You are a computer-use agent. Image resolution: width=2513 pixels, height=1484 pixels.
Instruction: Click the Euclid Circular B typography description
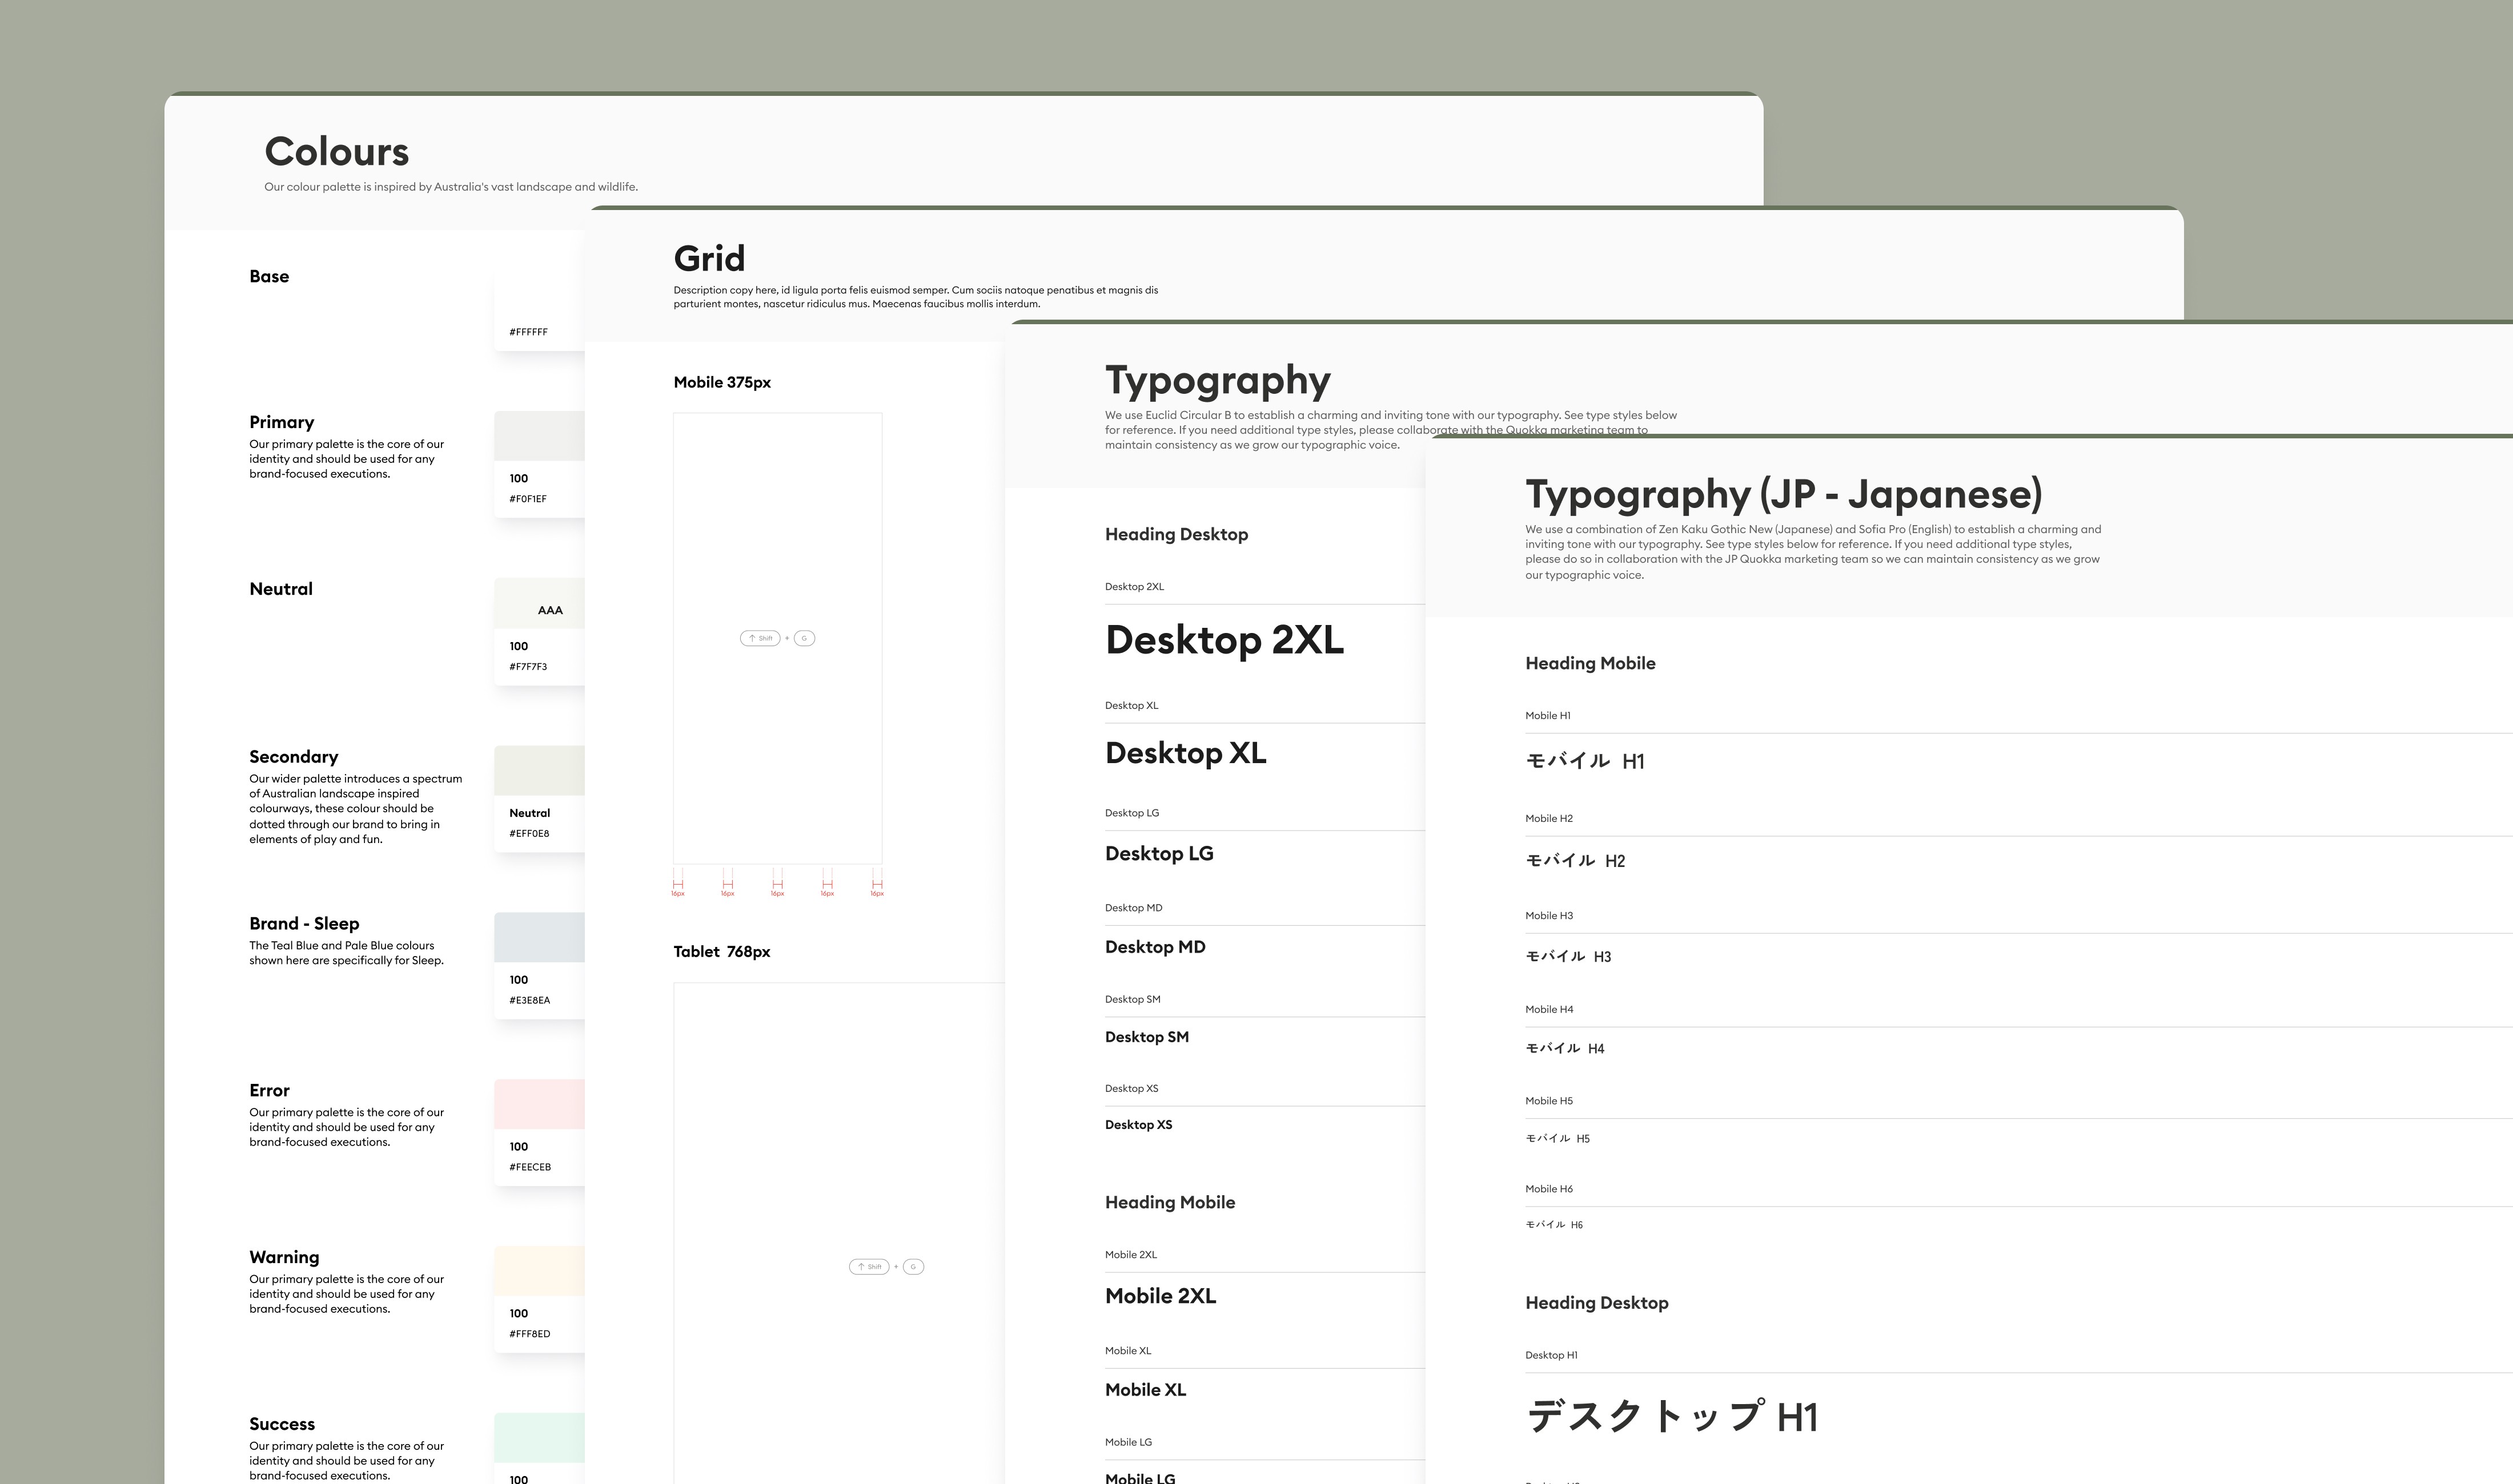coord(1391,430)
